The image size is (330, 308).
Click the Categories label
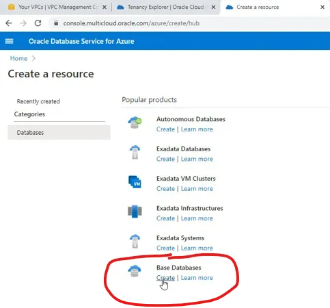pos(29,114)
